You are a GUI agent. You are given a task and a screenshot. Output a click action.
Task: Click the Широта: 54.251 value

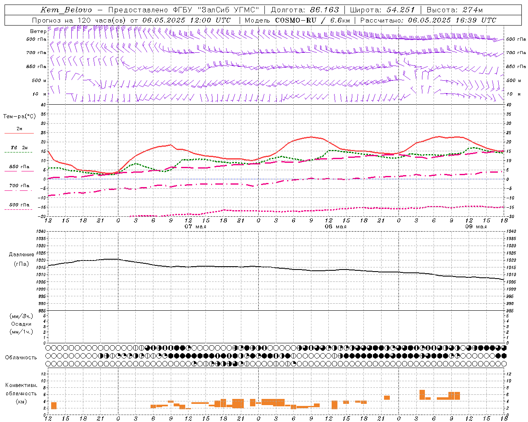(x=382, y=10)
